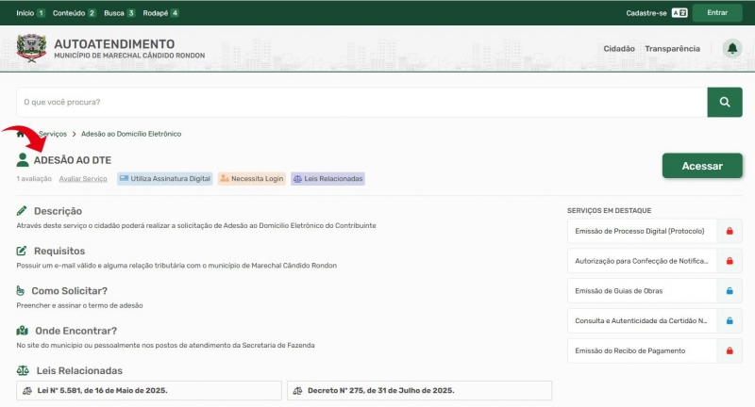Click the green search magnifier button
Screen dimensions: 755x407
[724, 102]
